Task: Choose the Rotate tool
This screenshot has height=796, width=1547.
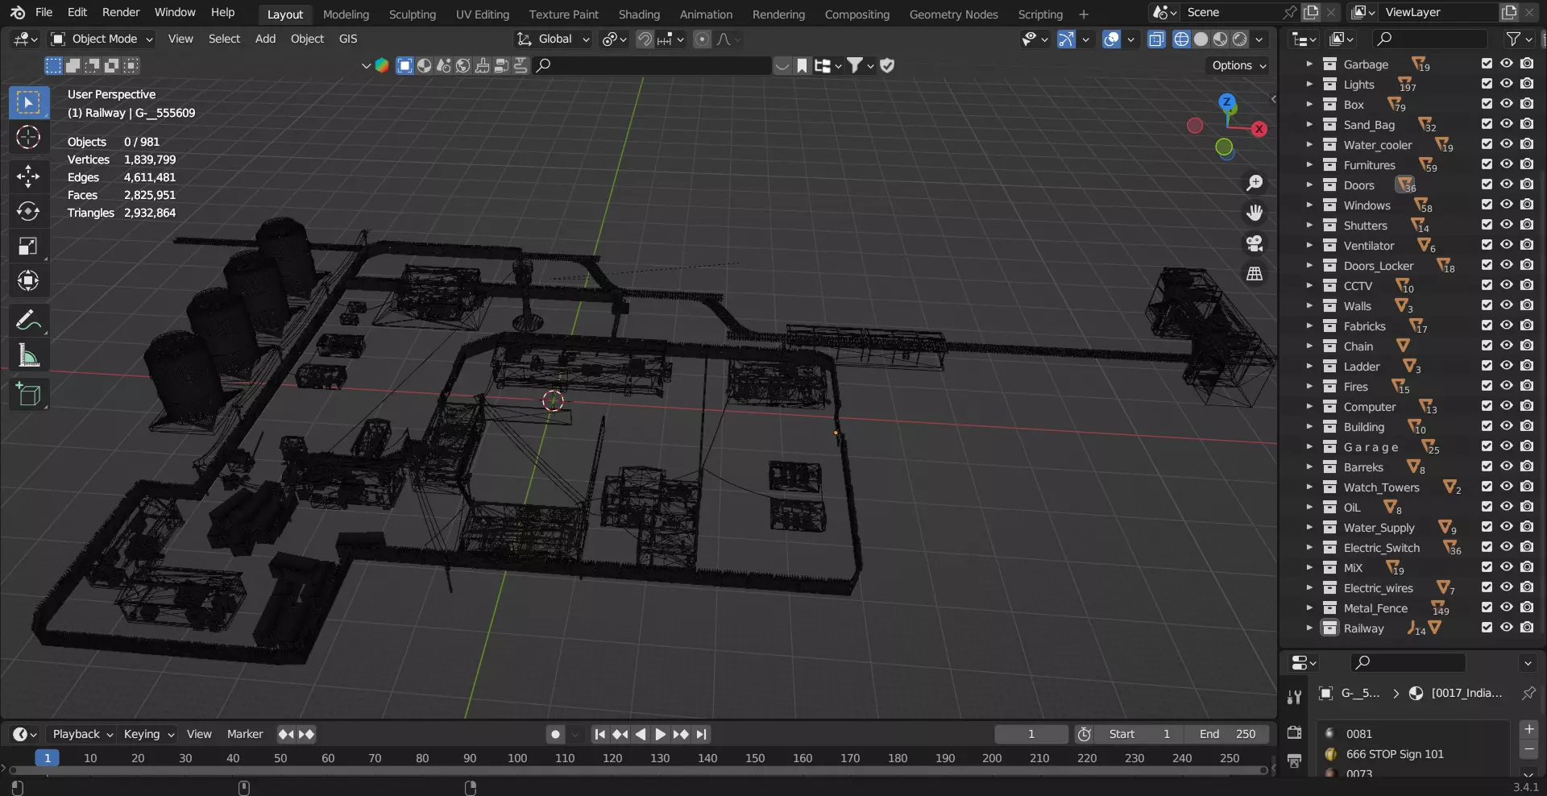Action: click(28, 211)
